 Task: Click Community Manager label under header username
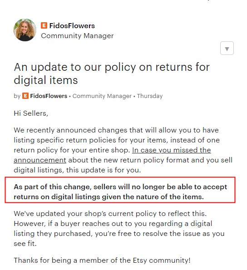pyautogui.click(x=77, y=36)
